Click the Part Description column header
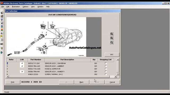The image size is (170, 95). point(67,60)
